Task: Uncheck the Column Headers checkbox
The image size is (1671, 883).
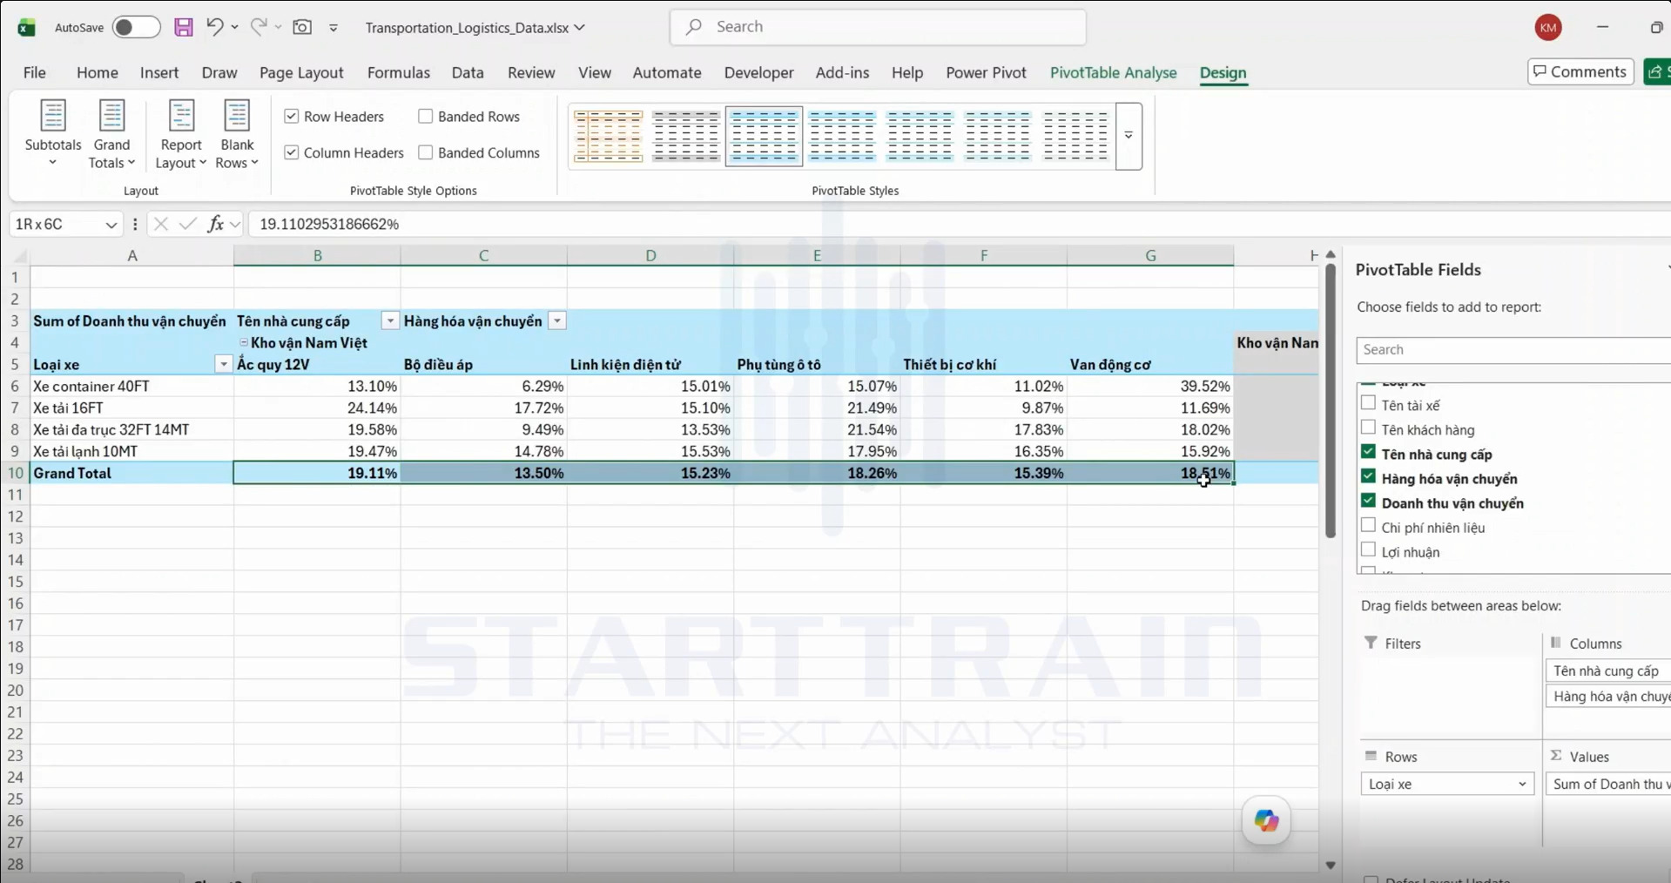Action: coord(292,152)
